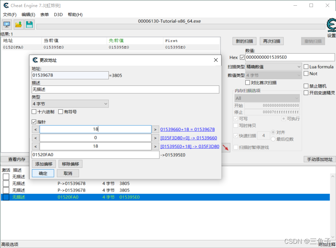Image resolution: width=336 pixels, height=248 pixels.
Task: Click the hex value input field
Action: (x=290, y=57)
